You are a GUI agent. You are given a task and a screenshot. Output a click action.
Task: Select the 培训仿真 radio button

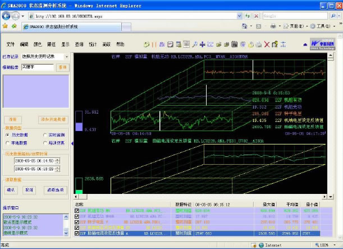click(x=45, y=143)
